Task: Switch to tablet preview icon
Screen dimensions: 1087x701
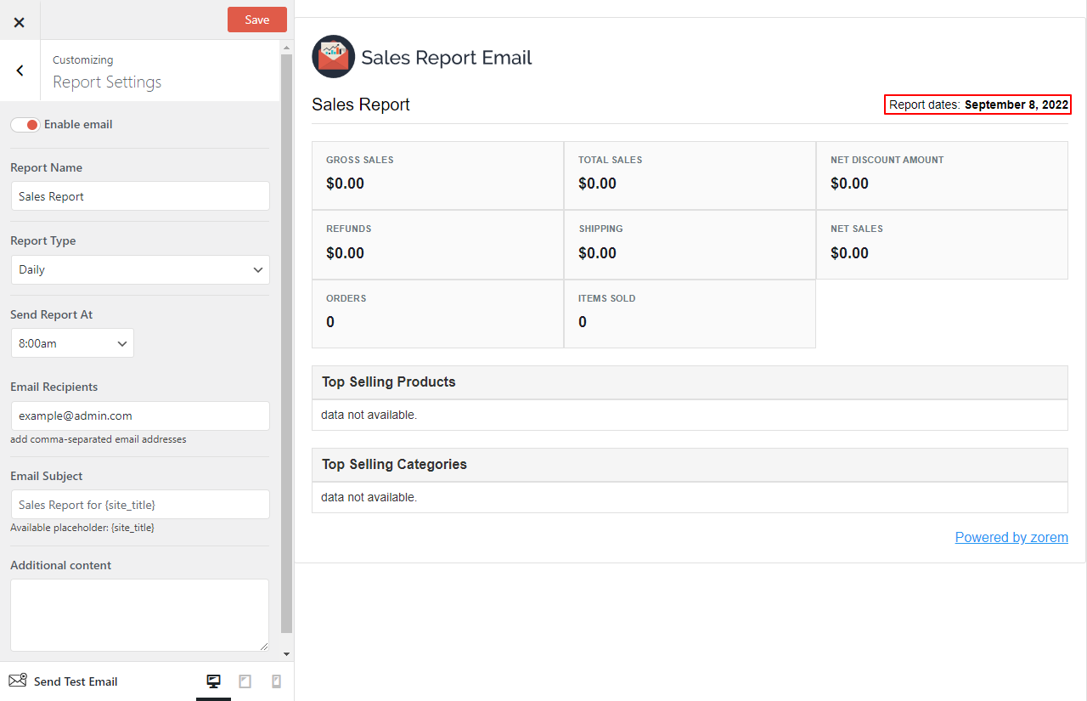Action: click(245, 681)
